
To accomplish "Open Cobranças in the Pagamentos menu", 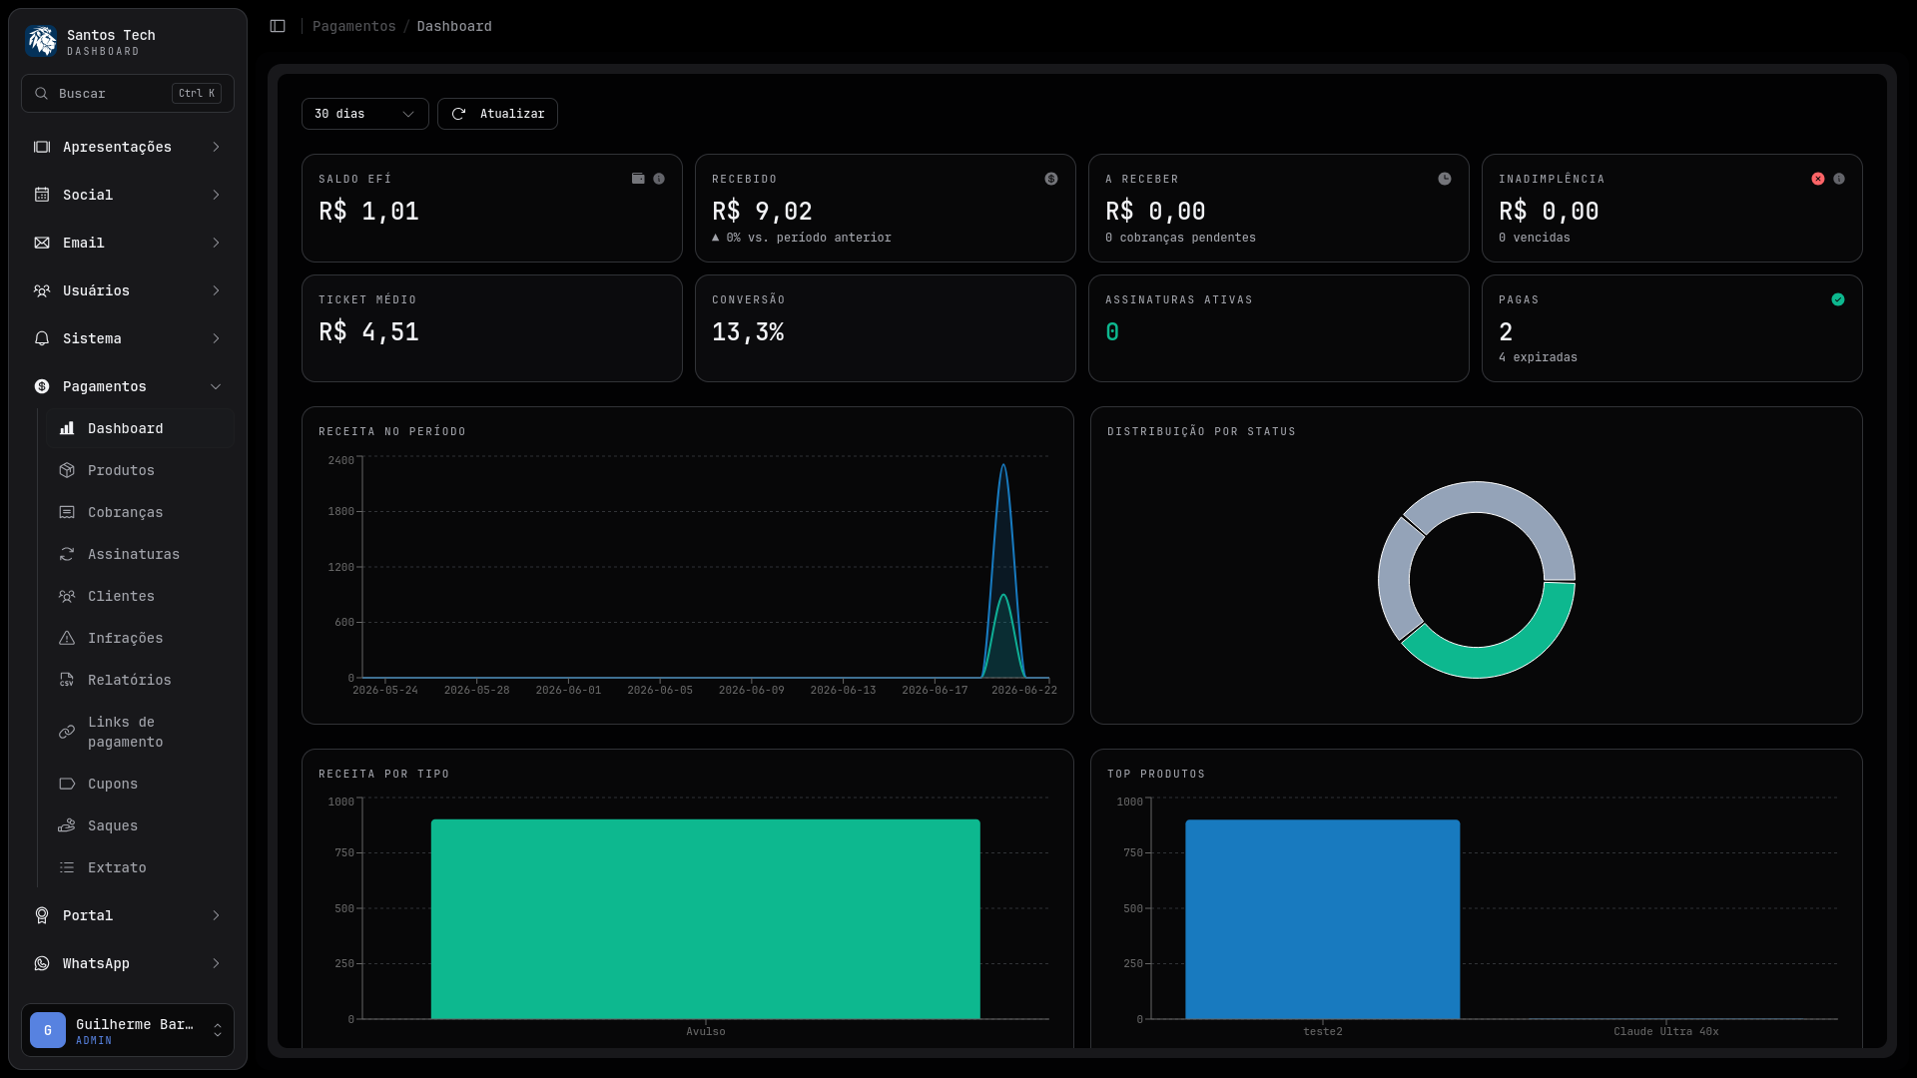I will tap(140, 512).
